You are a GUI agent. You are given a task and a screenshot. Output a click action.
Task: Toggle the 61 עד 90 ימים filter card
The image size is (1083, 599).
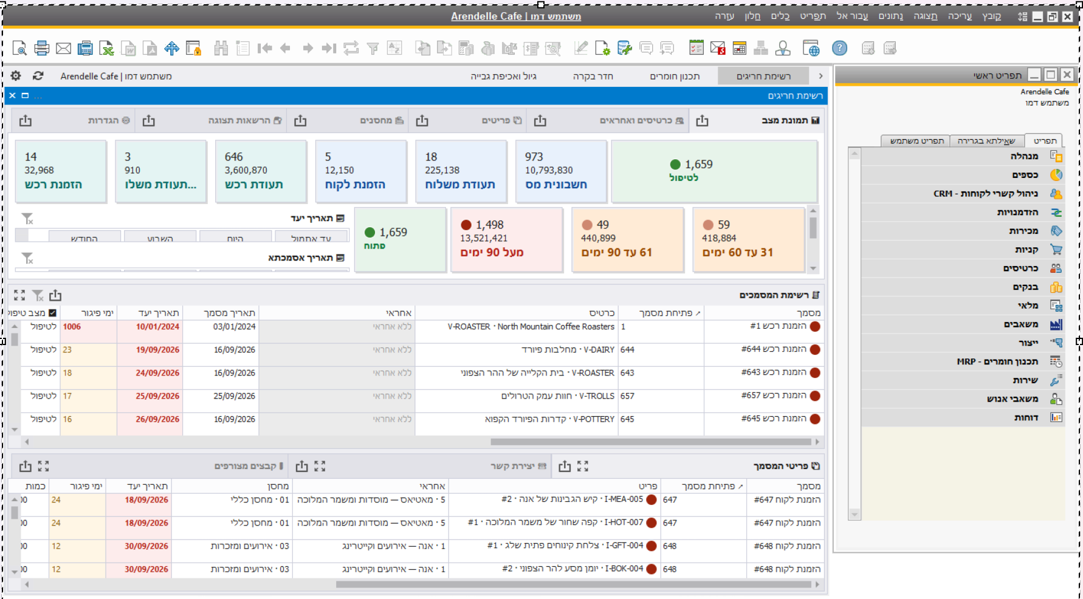(627, 239)
